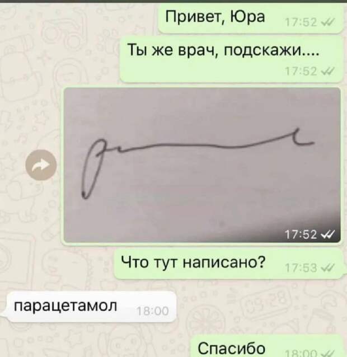347x357 pixels.
Task: Tap the 'Спасибо' message bubble
Action: pyautogui.click(x=266, y=346)
